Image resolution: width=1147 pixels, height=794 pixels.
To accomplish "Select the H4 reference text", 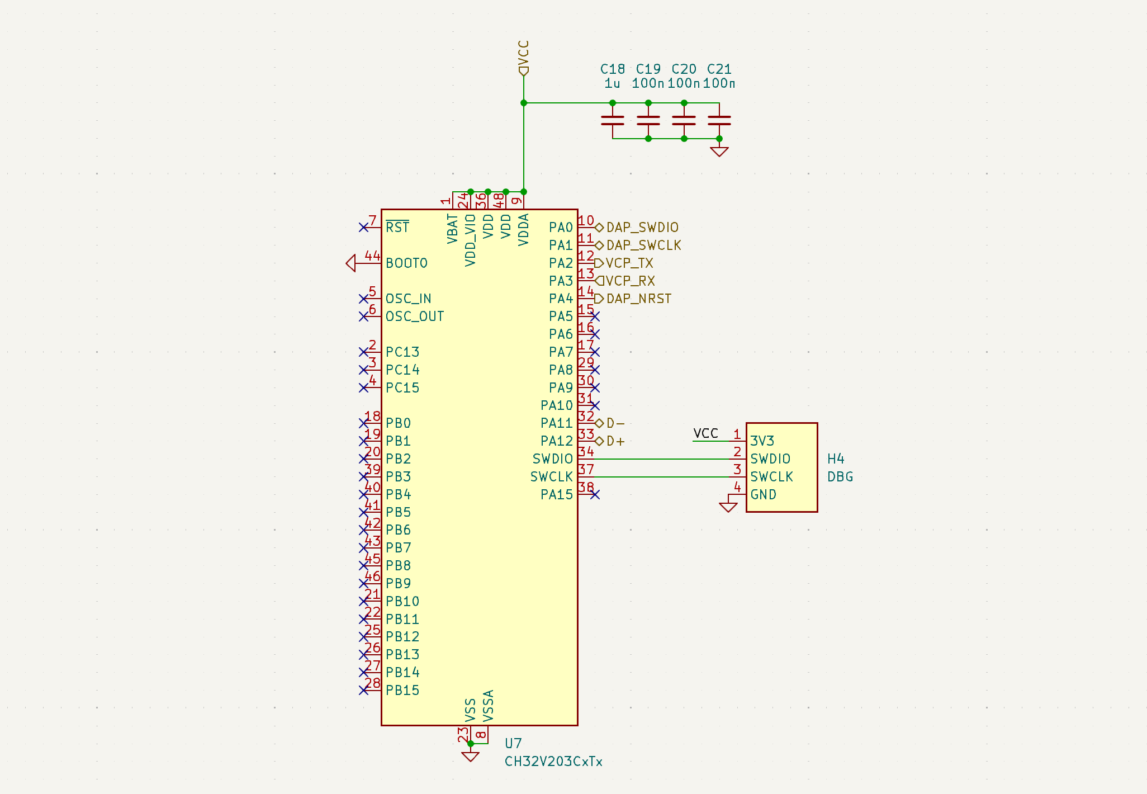I will point(836,459).
